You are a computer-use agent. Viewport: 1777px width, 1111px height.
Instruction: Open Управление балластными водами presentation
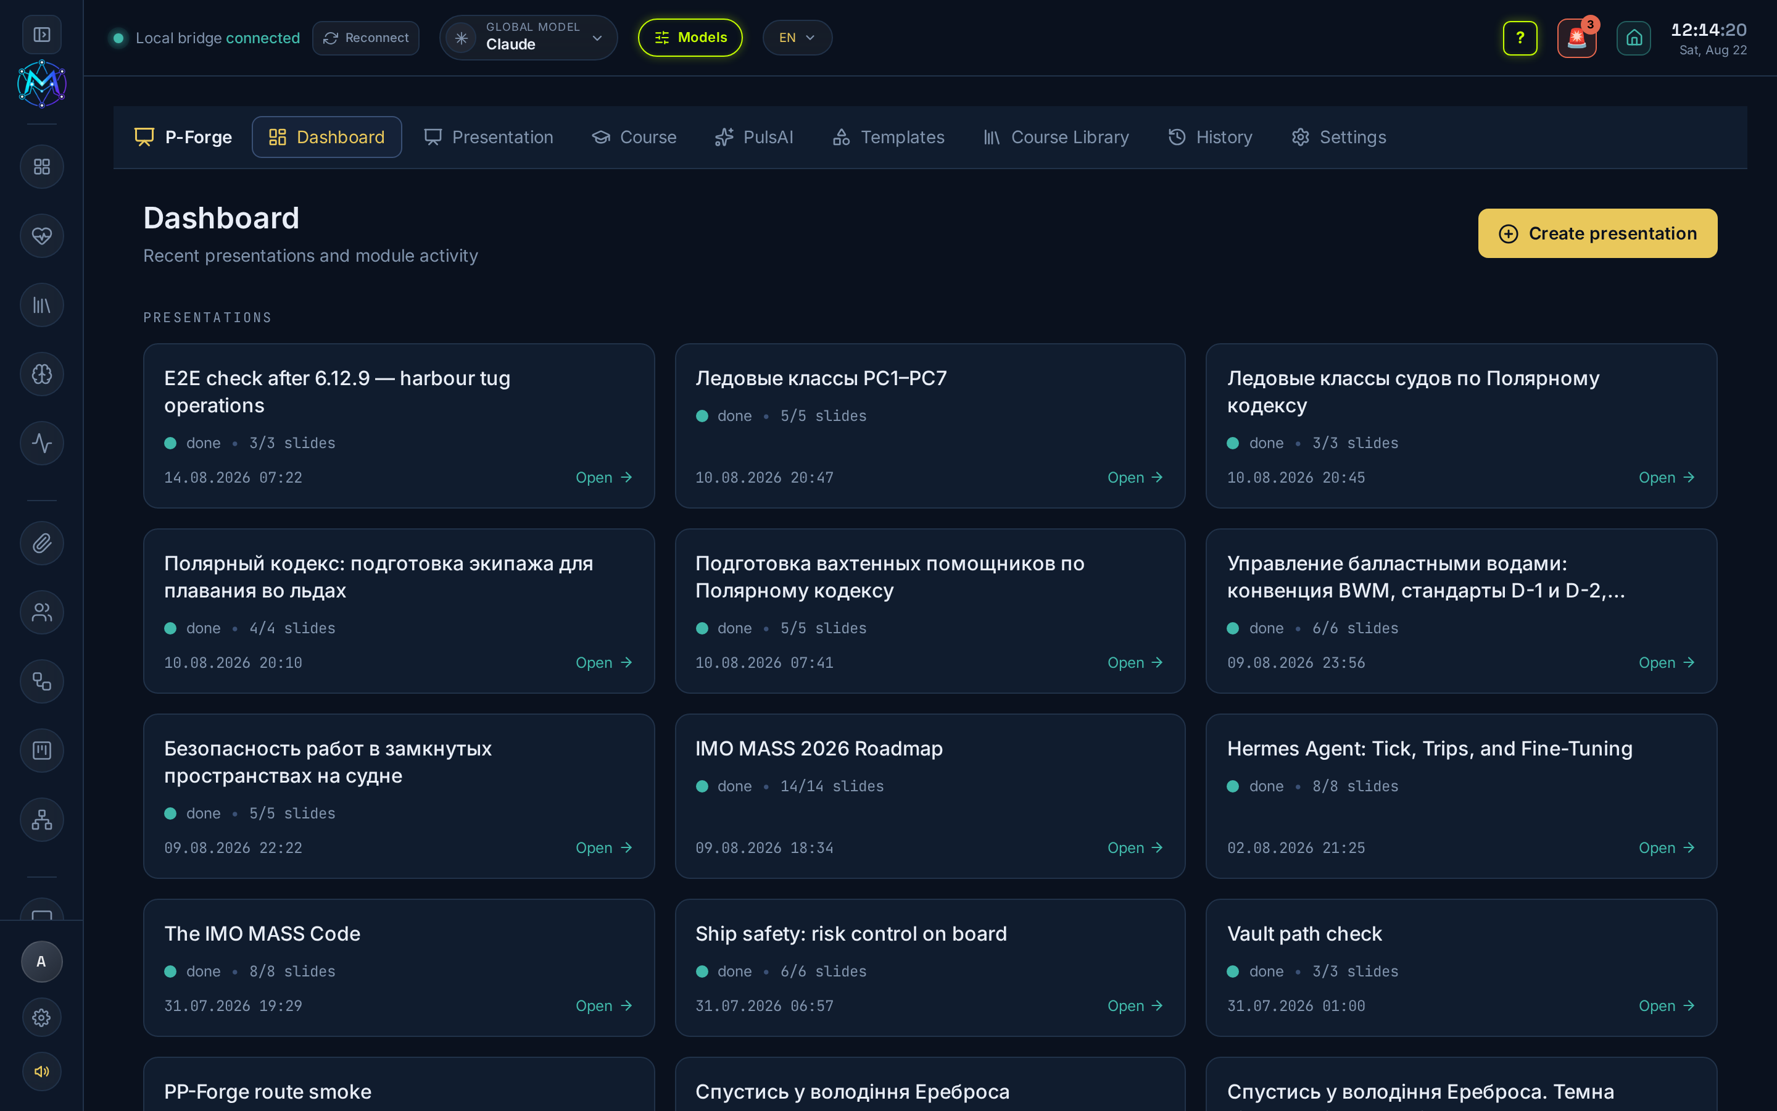click(x=1667, y=663)
